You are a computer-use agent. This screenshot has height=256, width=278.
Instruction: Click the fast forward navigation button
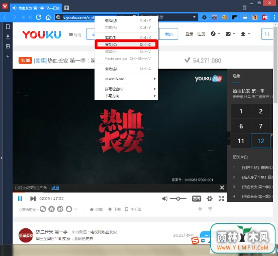coord(30,17)
